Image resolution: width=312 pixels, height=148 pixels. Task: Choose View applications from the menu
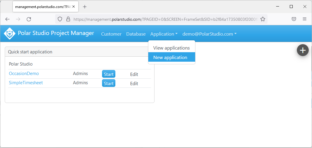(171, 48)
